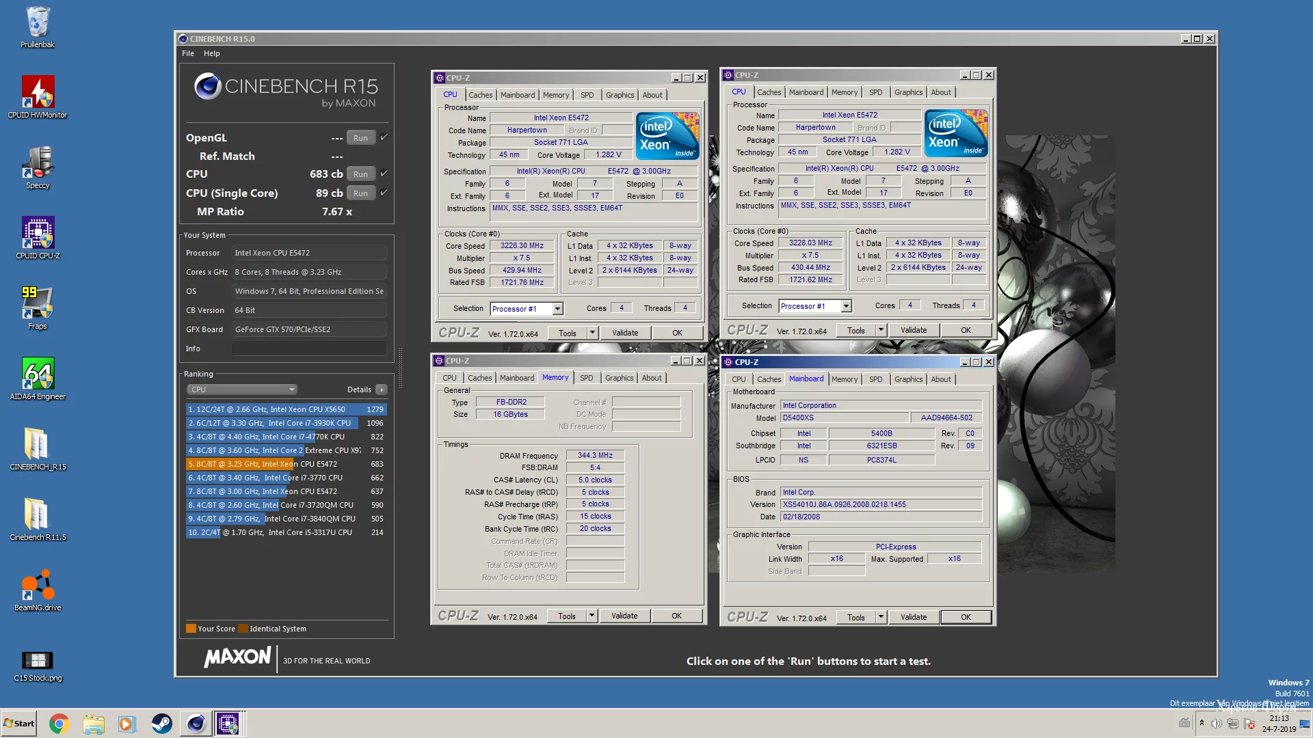Click the Steam icon in taskbar

[x=161, y=724]
